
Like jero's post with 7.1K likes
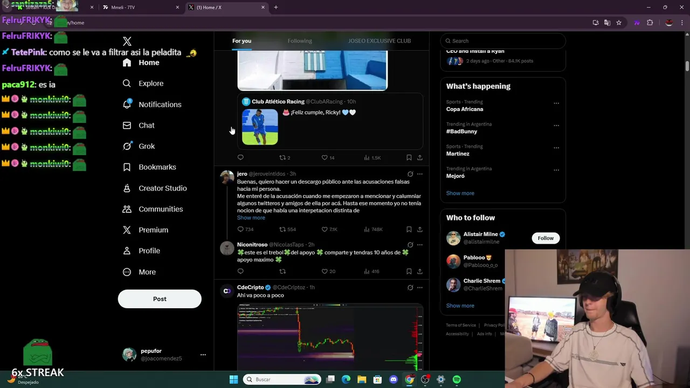(329, 230)
